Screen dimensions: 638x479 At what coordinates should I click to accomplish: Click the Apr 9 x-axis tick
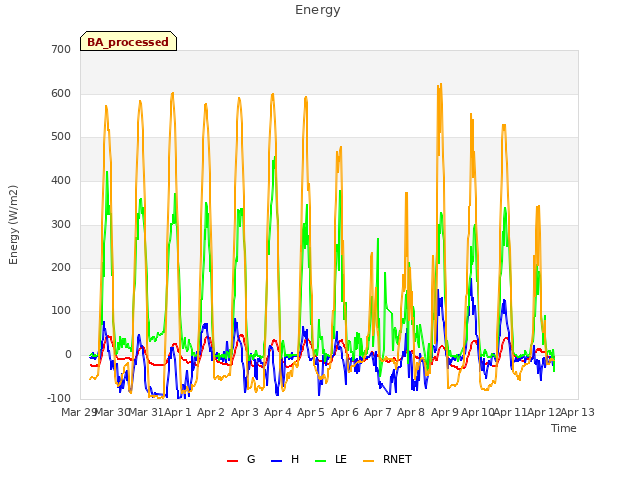point(445,412)
